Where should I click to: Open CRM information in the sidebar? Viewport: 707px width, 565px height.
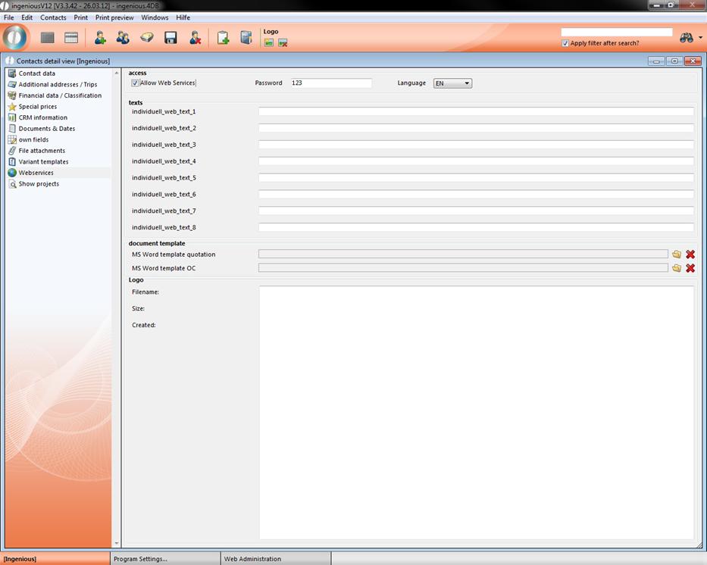[x=42, y=117]
